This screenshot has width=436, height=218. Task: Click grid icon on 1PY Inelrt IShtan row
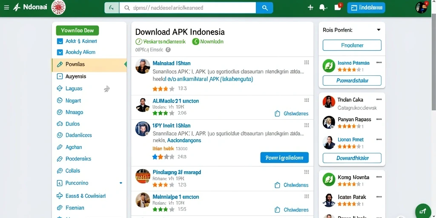pos(307,125)
